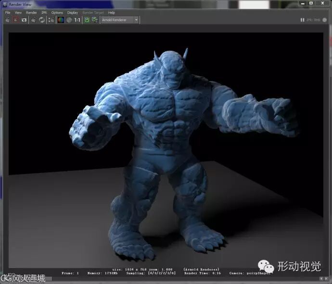Open the File menu
This screenshot has height=284, width=332.
(8, 12)
